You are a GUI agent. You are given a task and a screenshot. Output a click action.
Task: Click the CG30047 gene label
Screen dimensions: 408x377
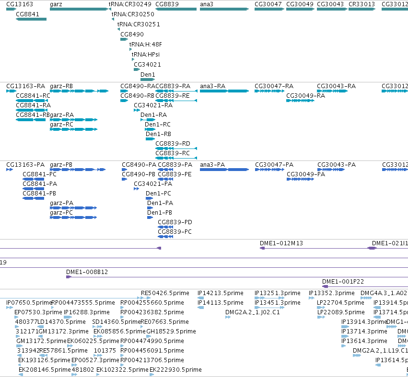[x=268, y=4]
